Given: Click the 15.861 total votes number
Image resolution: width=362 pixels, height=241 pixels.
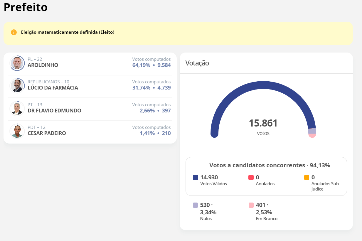Looking at the screenshot, I should click(x=263, y=123).
